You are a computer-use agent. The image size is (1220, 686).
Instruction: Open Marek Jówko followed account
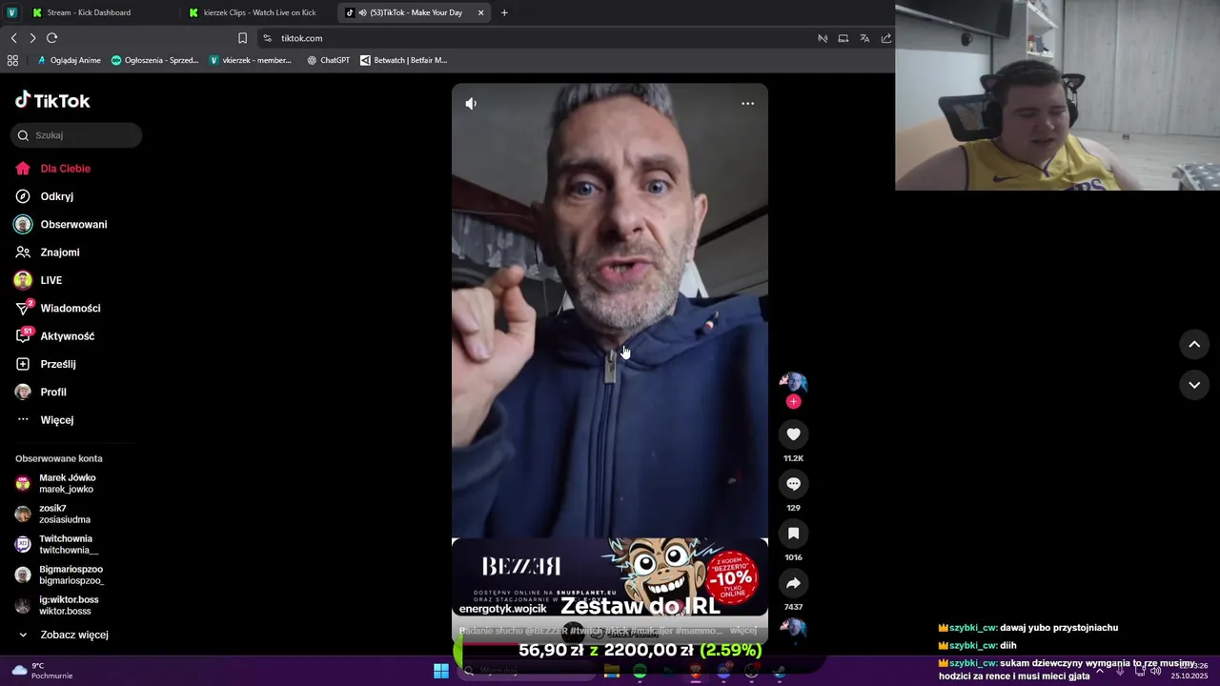tap(57, 484)
